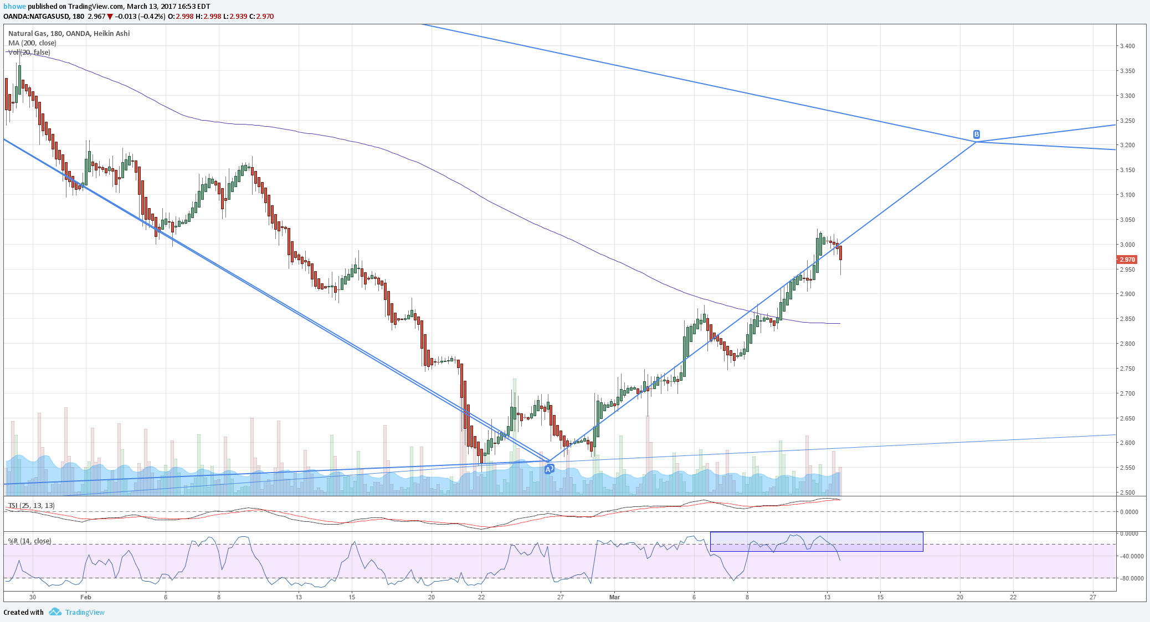
Task: Click the L:2.939 low value in header
Action: pyautogui.click(x=235, y=17)
